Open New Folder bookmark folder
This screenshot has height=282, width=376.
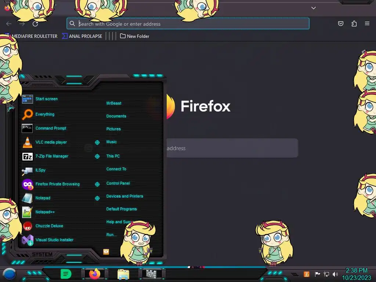pyautogui.click(x=134, y=36)
